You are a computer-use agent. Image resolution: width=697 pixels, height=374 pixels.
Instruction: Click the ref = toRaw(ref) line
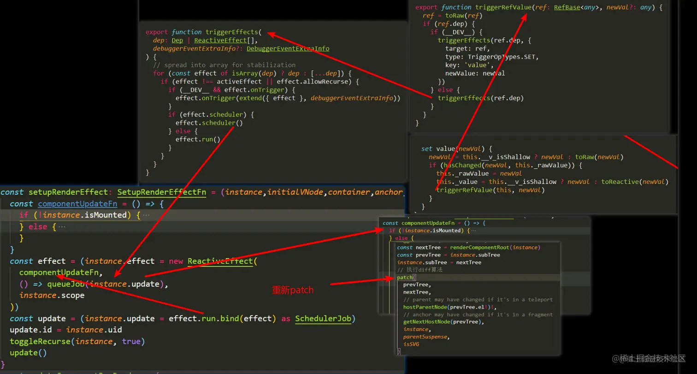coord(452,16)
